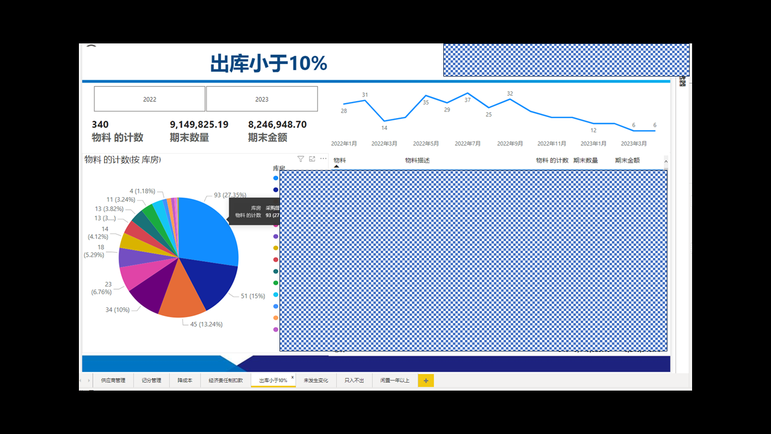Viewport: 771px width, 434px height.
Task: Open the 降成本 page tab
Action: pos(185,380)
